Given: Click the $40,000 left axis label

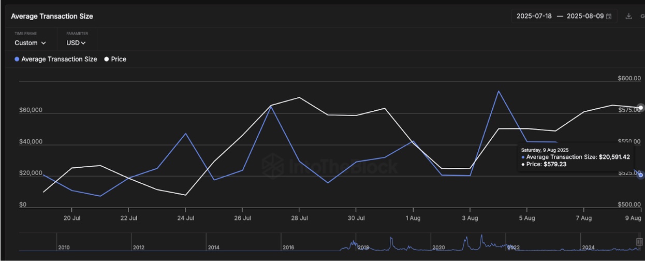Looking at the screenshot, I should 31,142.
